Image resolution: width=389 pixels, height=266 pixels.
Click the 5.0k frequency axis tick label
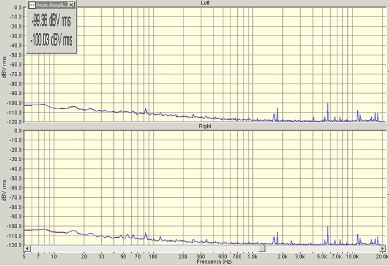[x=322, y=257]
